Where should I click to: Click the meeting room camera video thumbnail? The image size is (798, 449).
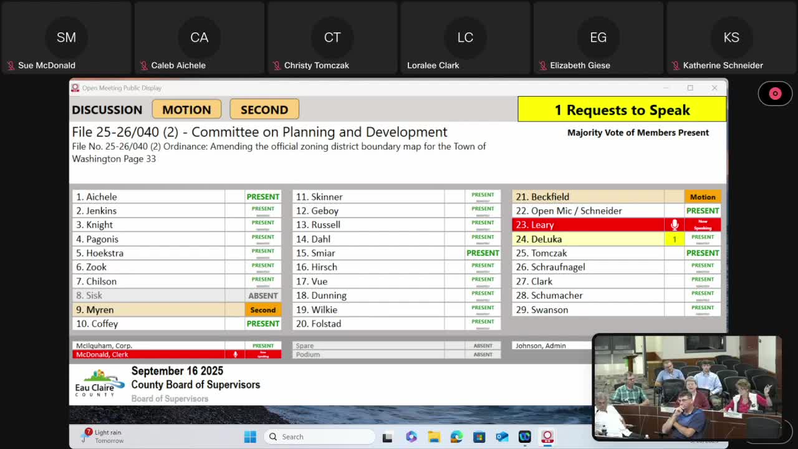pos(686,387)
